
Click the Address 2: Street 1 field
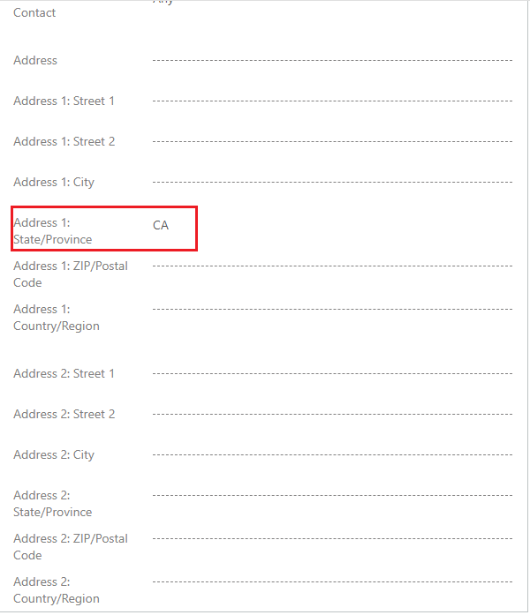point(332,373)
